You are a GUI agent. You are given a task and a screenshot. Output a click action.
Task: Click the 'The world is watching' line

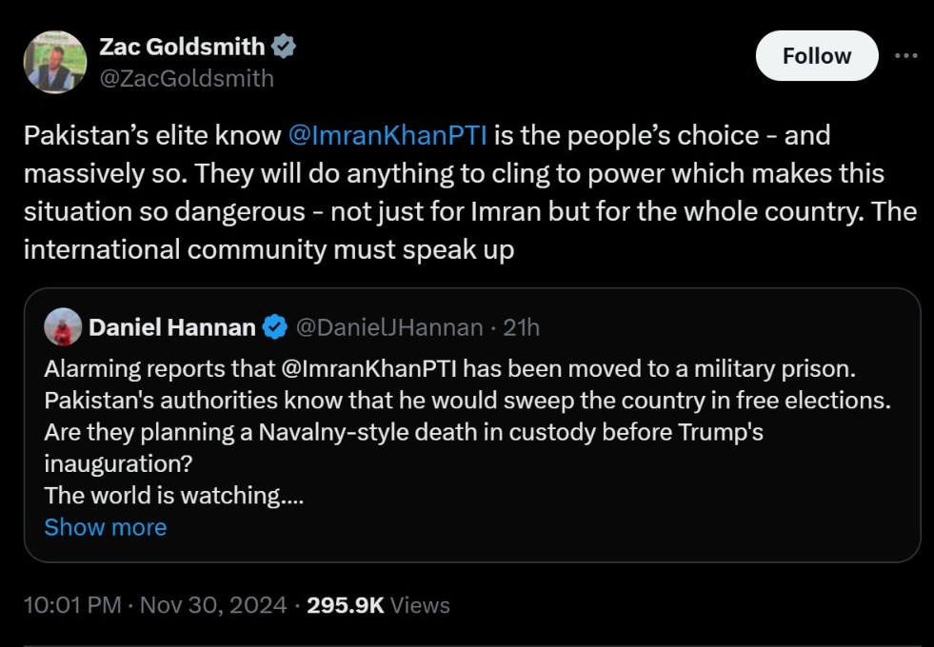173,496
